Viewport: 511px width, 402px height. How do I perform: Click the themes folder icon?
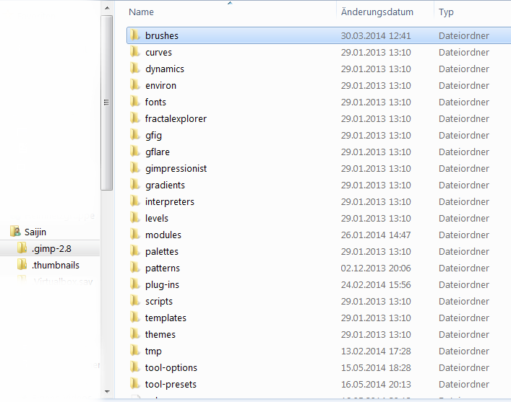134,334
